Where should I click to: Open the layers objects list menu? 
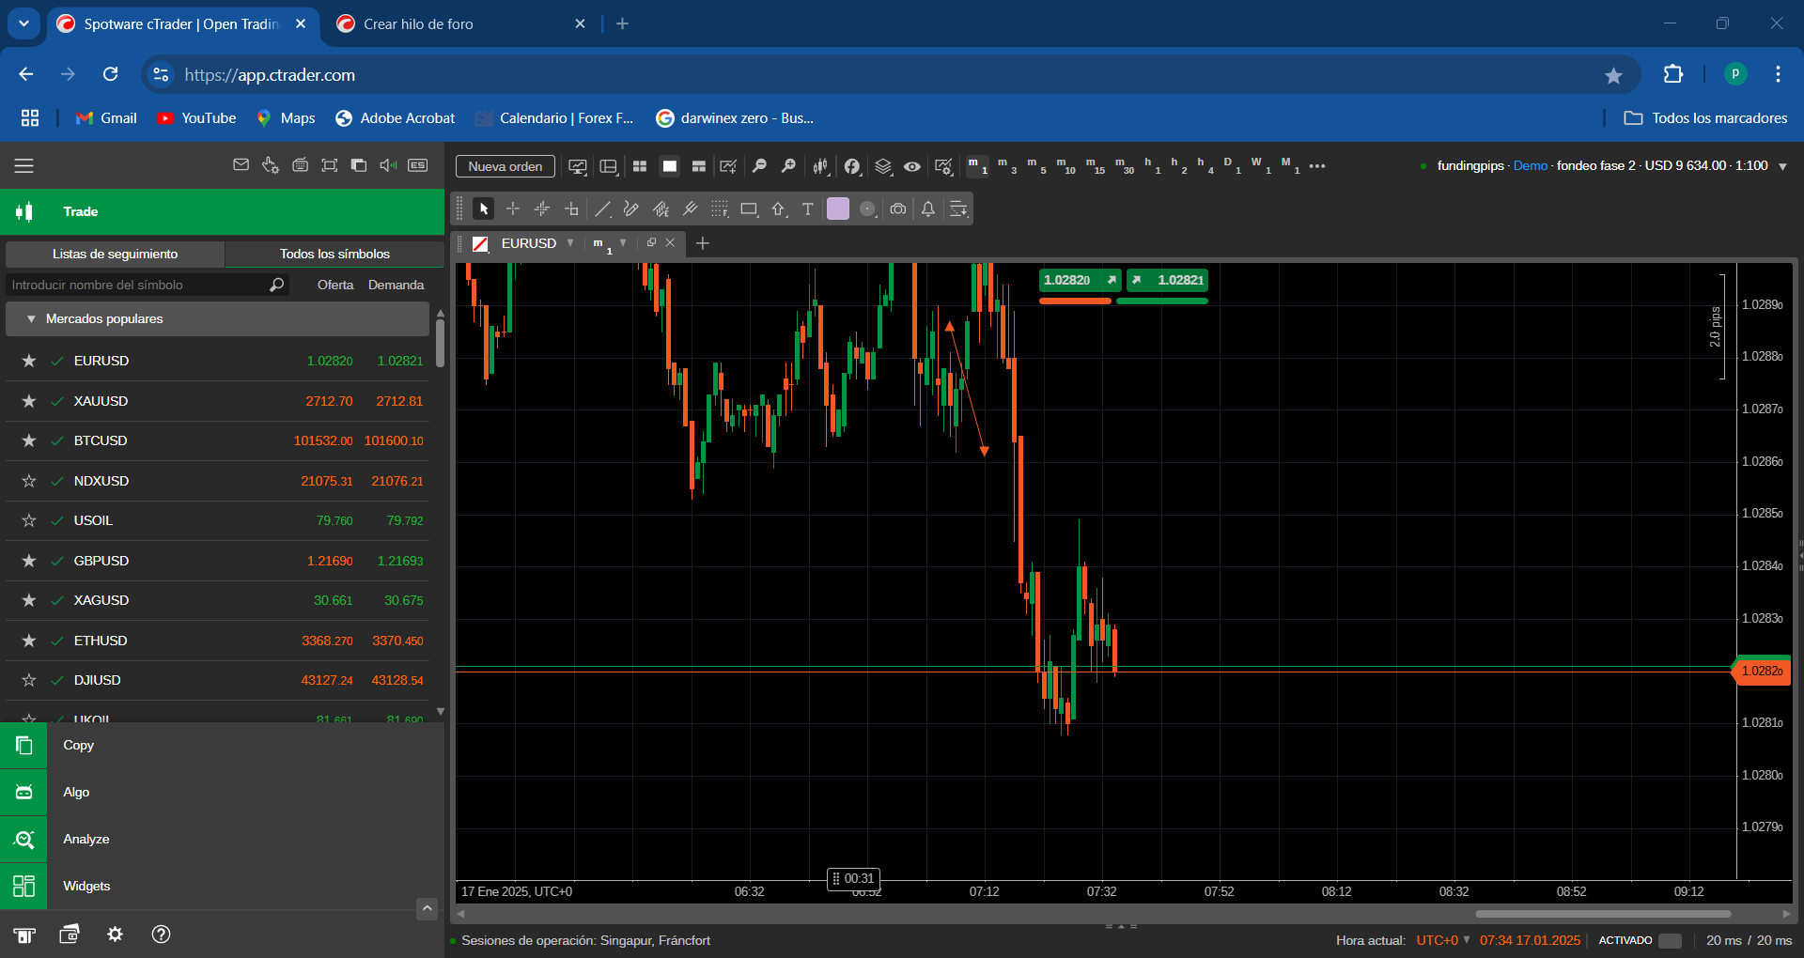883,166
